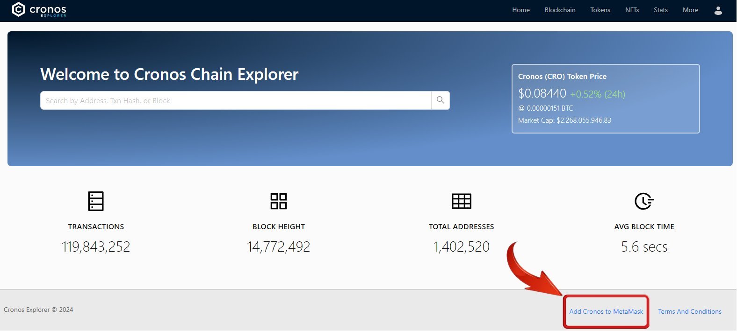Click the Cronos Explorer logo
Screen dimensions: 737x331
click(39, 9)
